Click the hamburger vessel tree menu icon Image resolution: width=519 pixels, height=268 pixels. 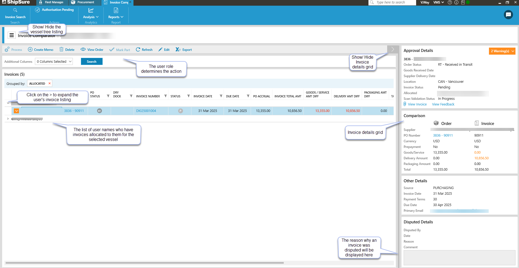12,35
